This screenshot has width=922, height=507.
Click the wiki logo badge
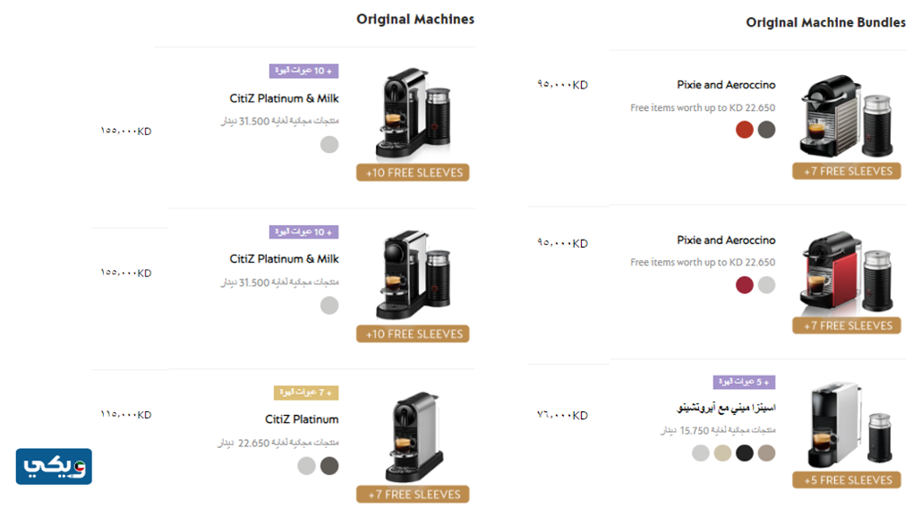click(x=54, y=467)
